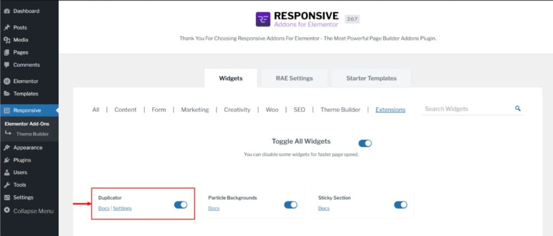Filter widgets by Marketing category
This screenshot has height=236, width=553.
194,110
